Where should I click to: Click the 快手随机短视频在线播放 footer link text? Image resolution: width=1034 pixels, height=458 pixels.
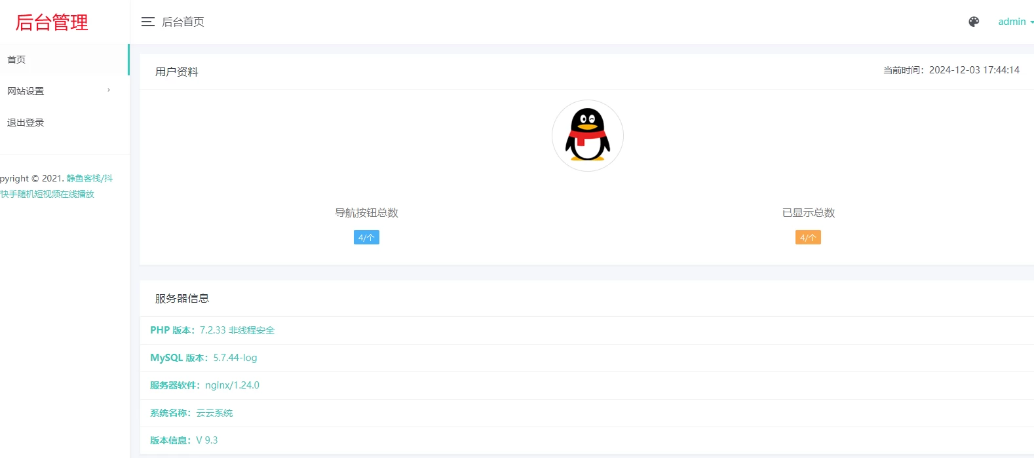[x=47, y=194]
